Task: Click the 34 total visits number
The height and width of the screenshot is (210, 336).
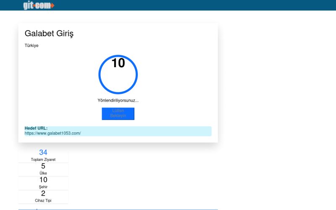Action: point(43,152)
